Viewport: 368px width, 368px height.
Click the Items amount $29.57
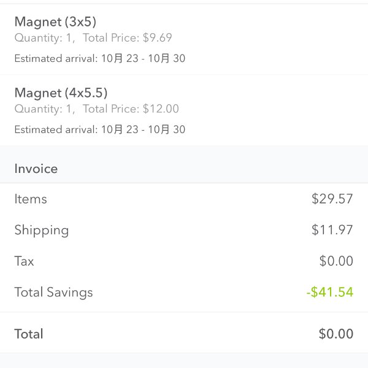click(332, 199)
